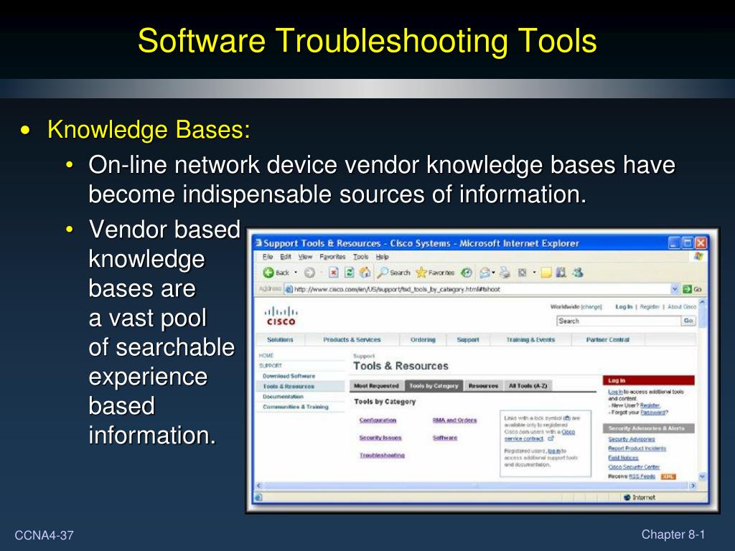Image resolution: width=735 pixels, height=551 pixels.
Task: Click the Internet zone globe in status bar
Action: (x=627, y=497)
